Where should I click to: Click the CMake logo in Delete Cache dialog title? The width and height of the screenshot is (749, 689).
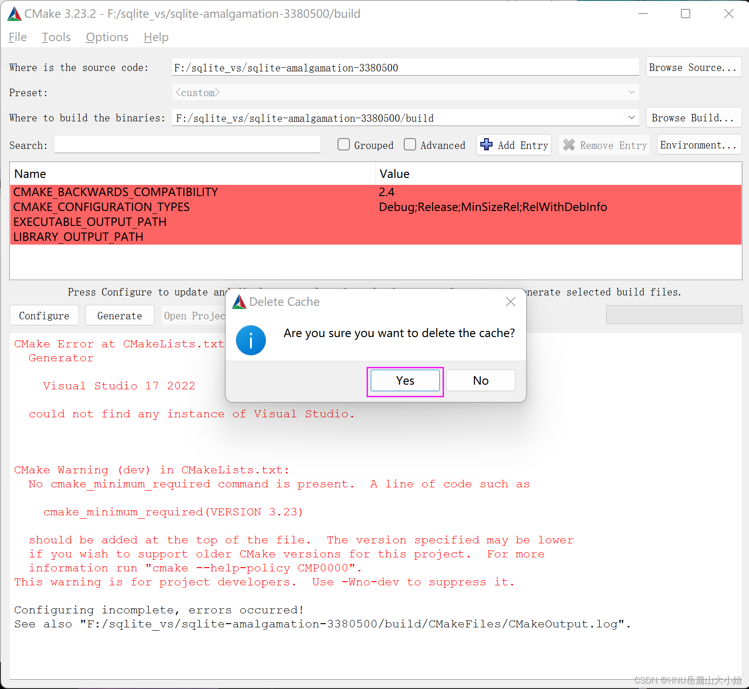pyautogui.click(x=239, y=302)
